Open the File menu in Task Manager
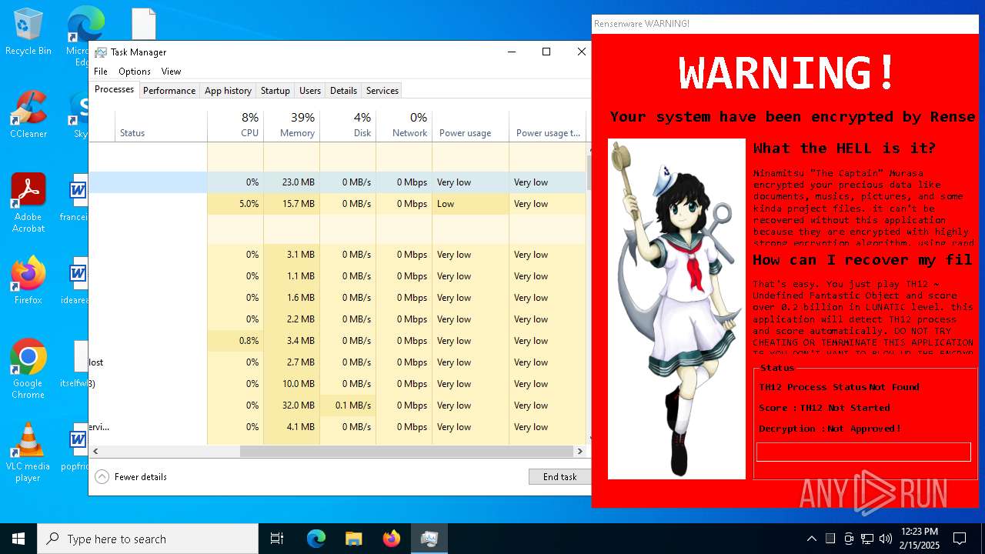Image resolution: width=985 pixels, height=554 pixels. click(101, 72)
